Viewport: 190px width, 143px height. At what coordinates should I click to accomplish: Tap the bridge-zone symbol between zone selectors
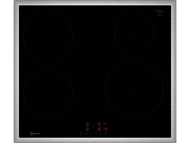[93, 126]
